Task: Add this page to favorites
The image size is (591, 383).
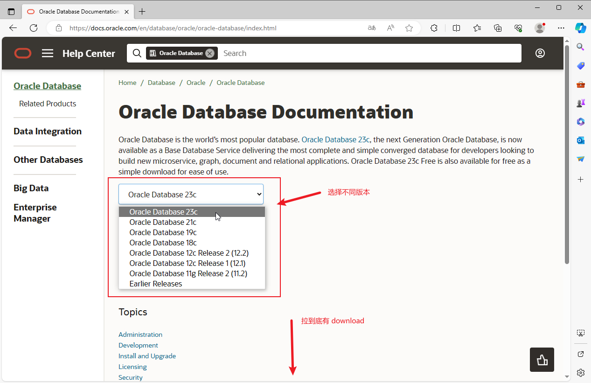Action: (x=409, y=28)
